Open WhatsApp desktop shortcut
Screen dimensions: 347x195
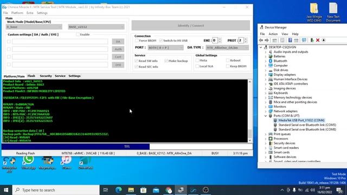click(28, 162)
